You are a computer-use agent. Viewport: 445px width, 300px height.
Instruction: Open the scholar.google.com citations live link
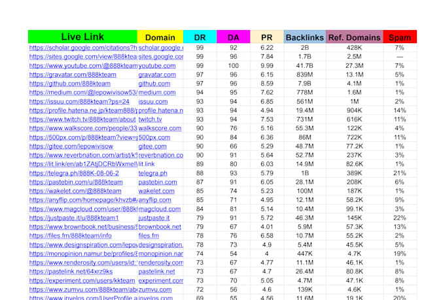pyautogui.click(x=83, y=48)
